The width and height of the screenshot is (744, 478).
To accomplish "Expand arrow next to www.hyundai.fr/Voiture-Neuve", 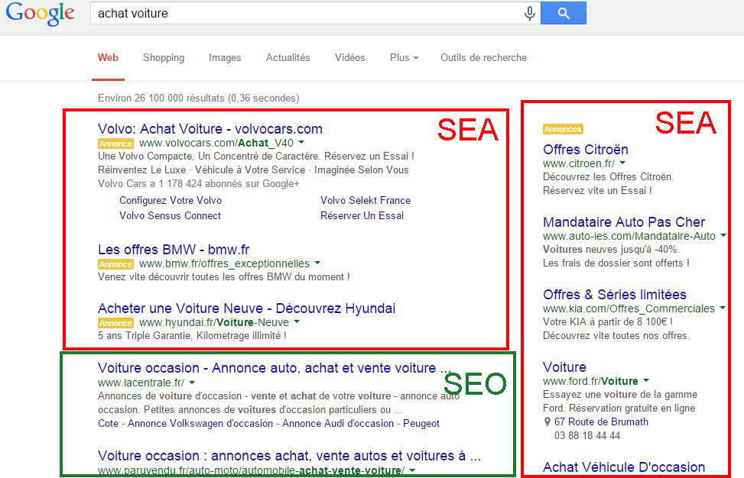I will [x=297, y=321].
